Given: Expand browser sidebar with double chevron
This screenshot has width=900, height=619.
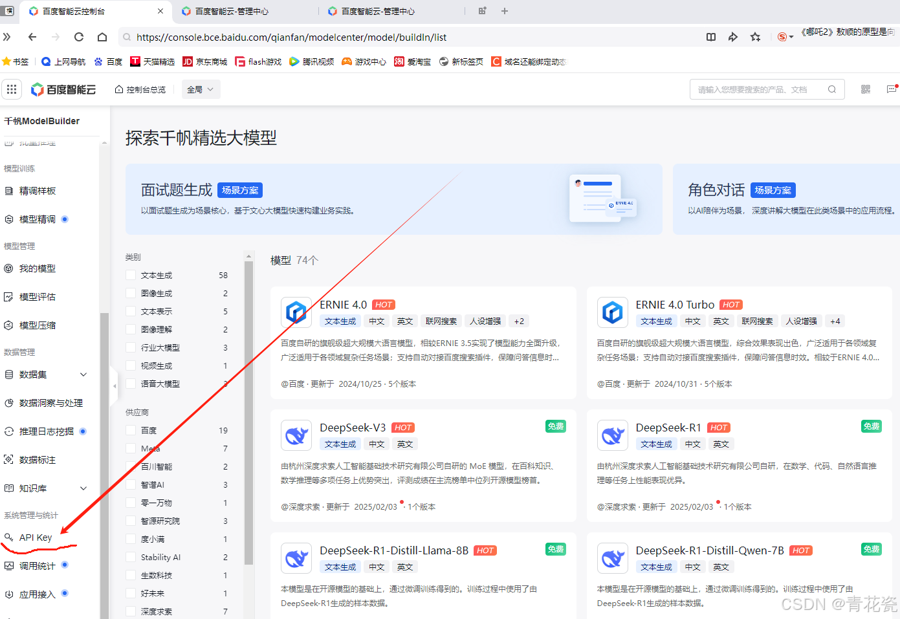Looking at the screenshot, I should tap(7, 37).
